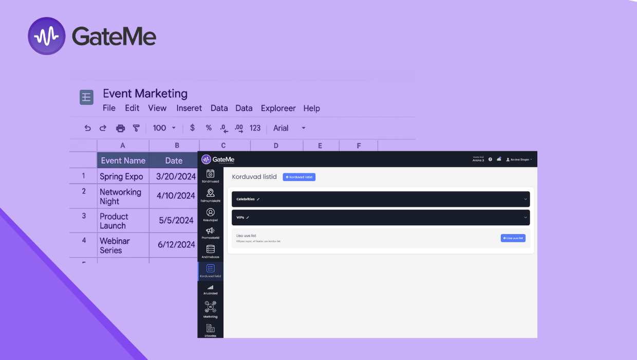Open the Andrei Stepin user dropdown
The width and height of the screenshot is (637, 360).
(519, 159)
